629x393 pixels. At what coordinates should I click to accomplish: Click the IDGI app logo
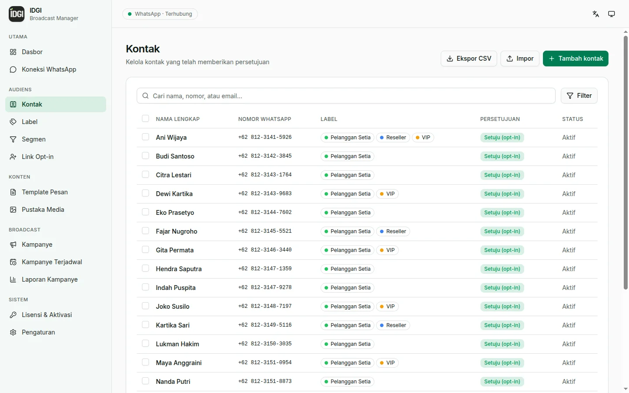click(x=17, y=14)
